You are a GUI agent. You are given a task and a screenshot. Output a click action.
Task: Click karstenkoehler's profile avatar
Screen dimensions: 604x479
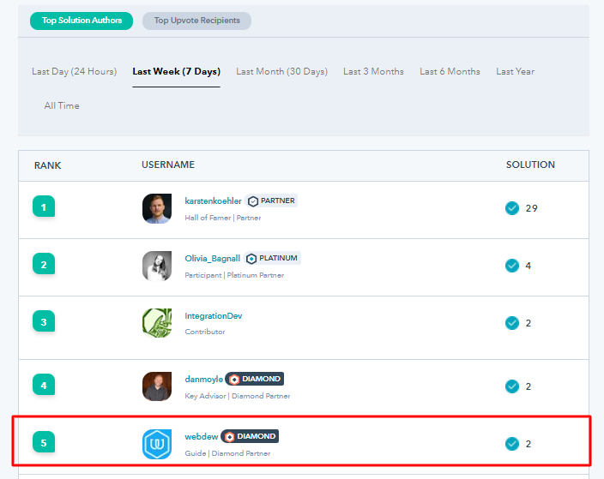[x=157, y=208]
